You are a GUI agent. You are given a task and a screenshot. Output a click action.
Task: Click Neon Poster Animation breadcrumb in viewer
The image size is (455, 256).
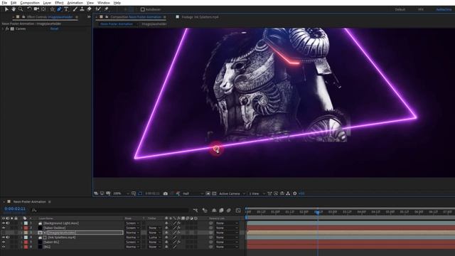pos(117,24)
